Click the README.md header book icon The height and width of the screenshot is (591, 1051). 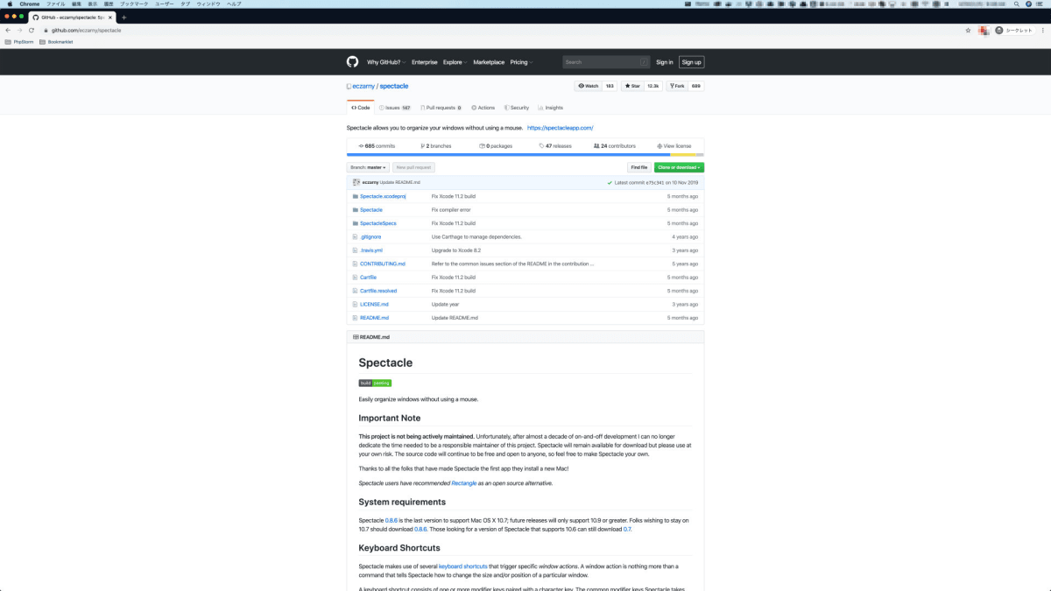pyautogui.click(x=356, y=337)
